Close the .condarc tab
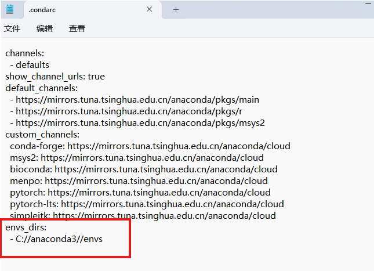 pos(150,9)
